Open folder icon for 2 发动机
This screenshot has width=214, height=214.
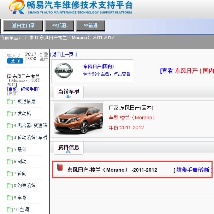(10, 114)
